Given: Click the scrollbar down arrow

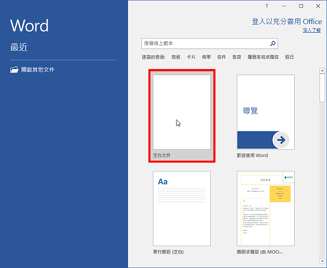Looking at the screenshot, I should tap(322, 261).
